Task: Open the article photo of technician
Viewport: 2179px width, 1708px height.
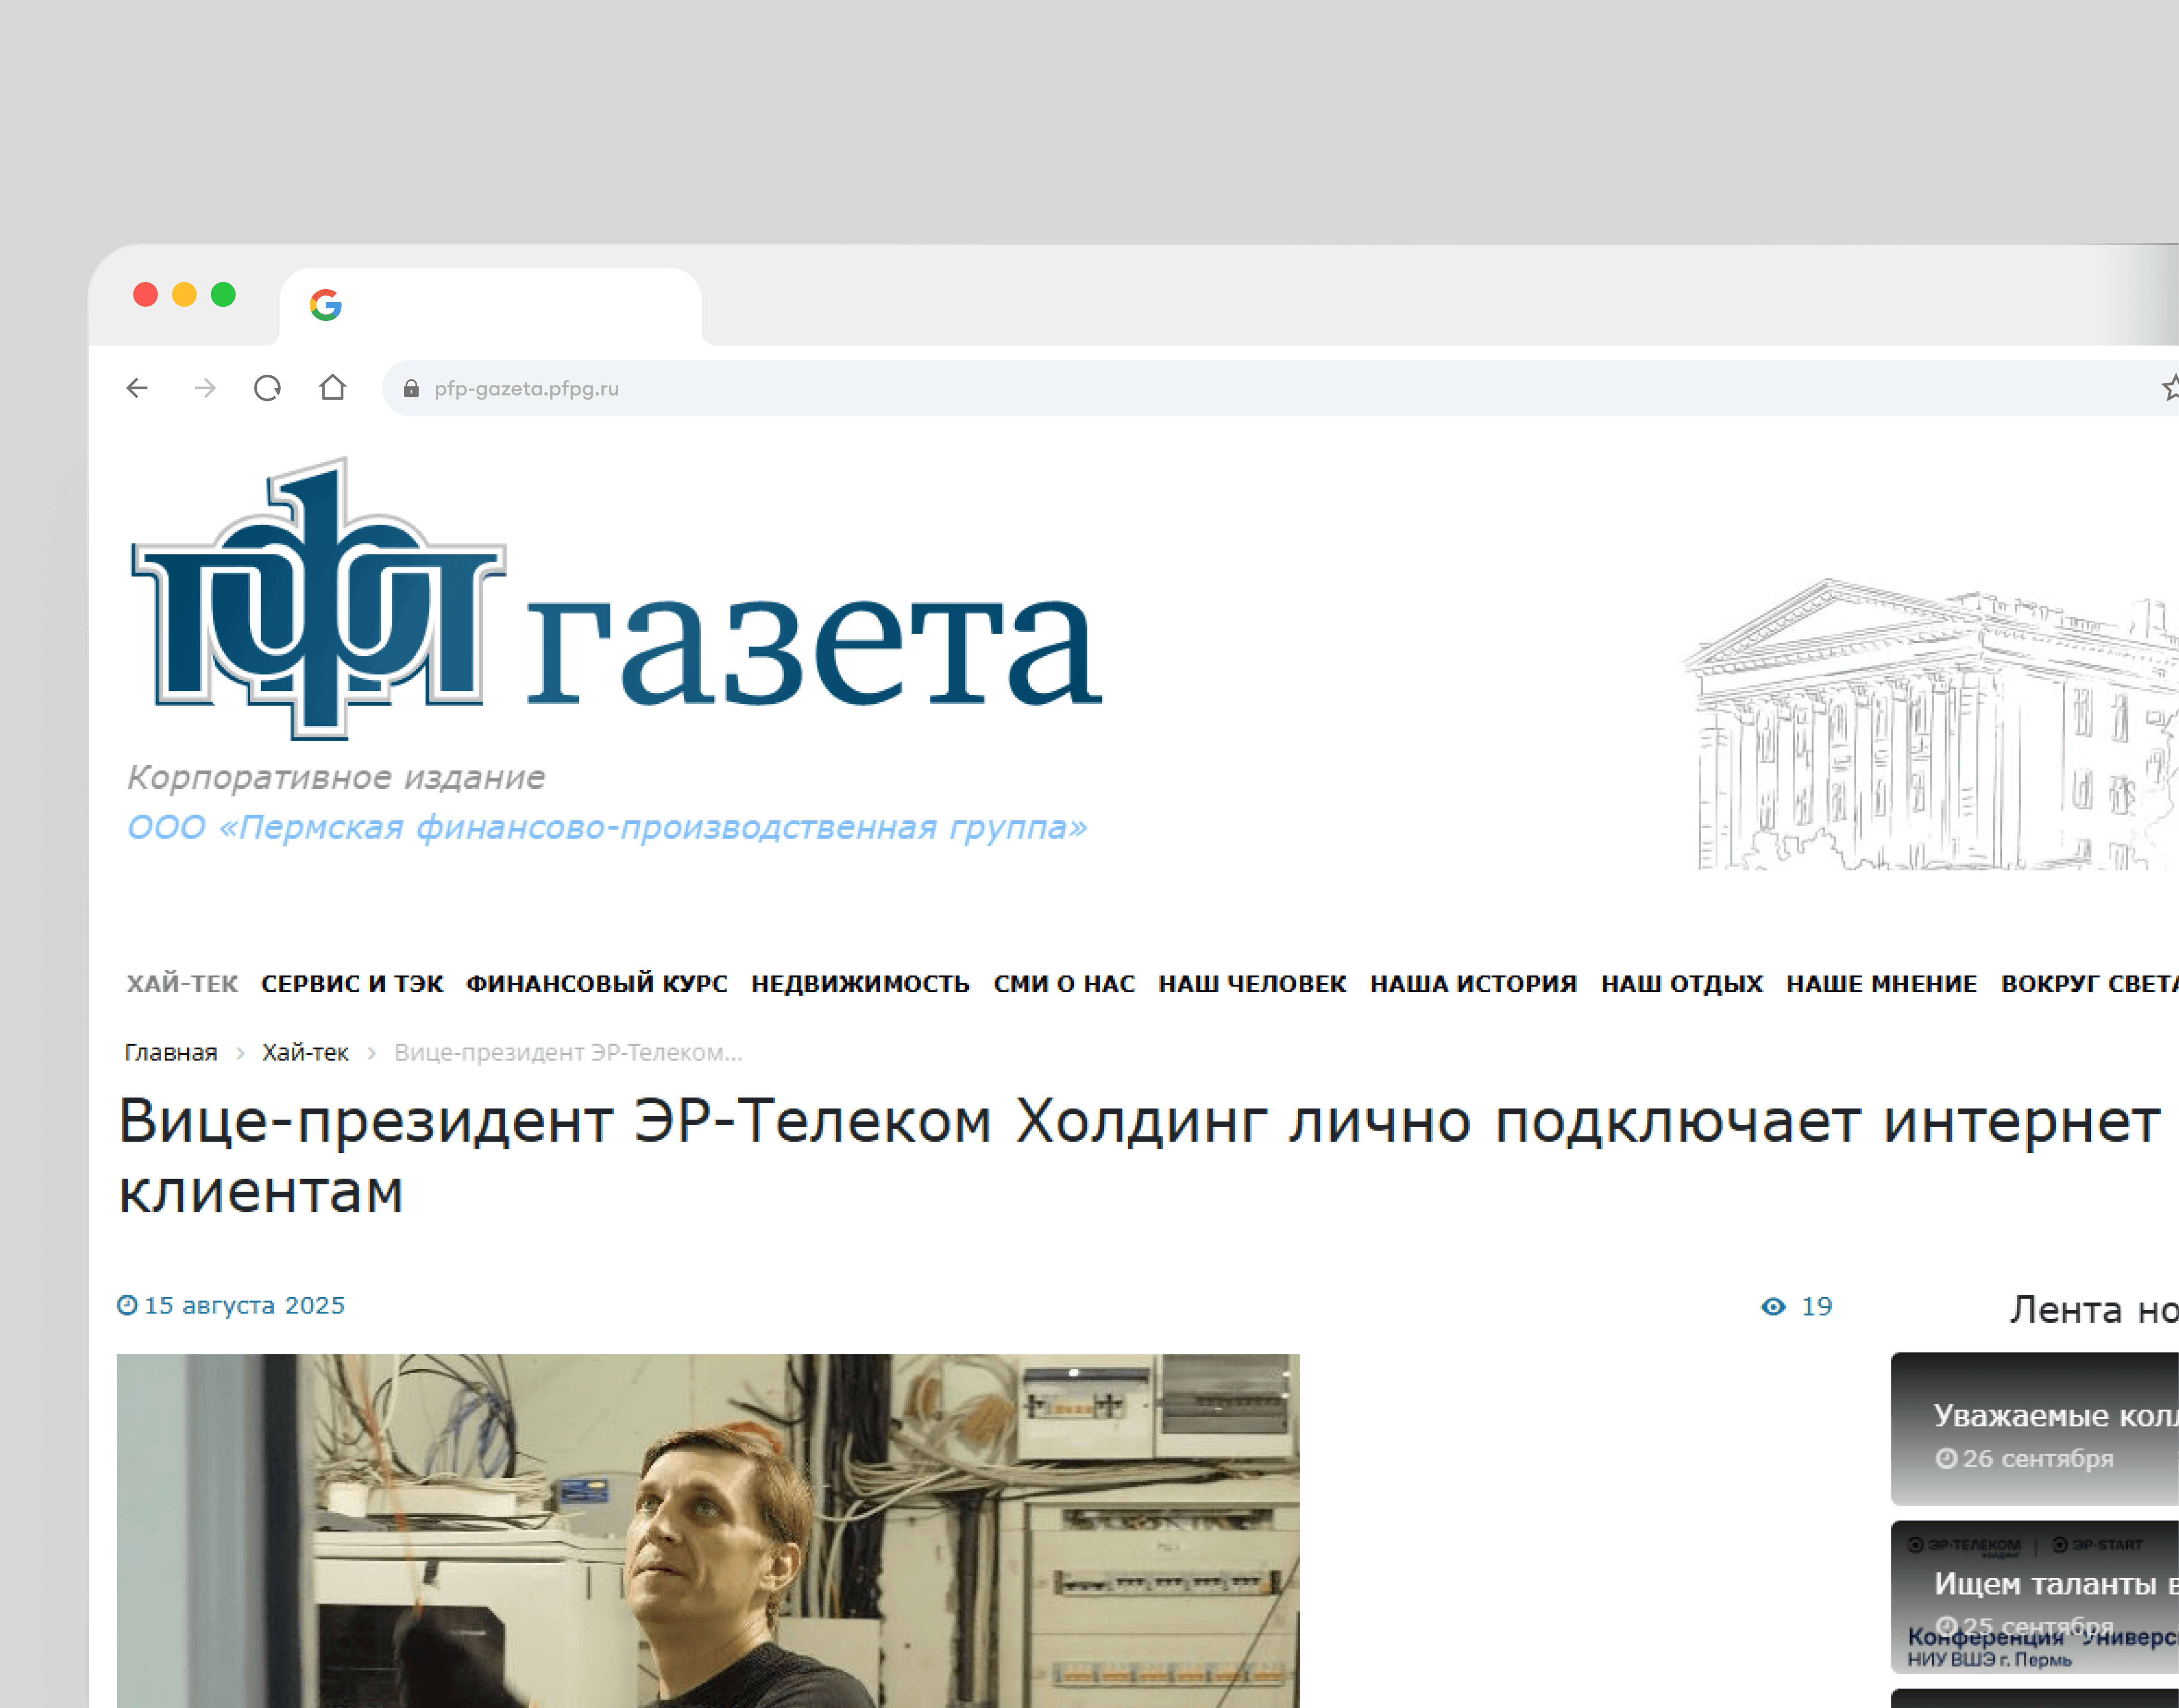Action: click(x=707, y=1530)
